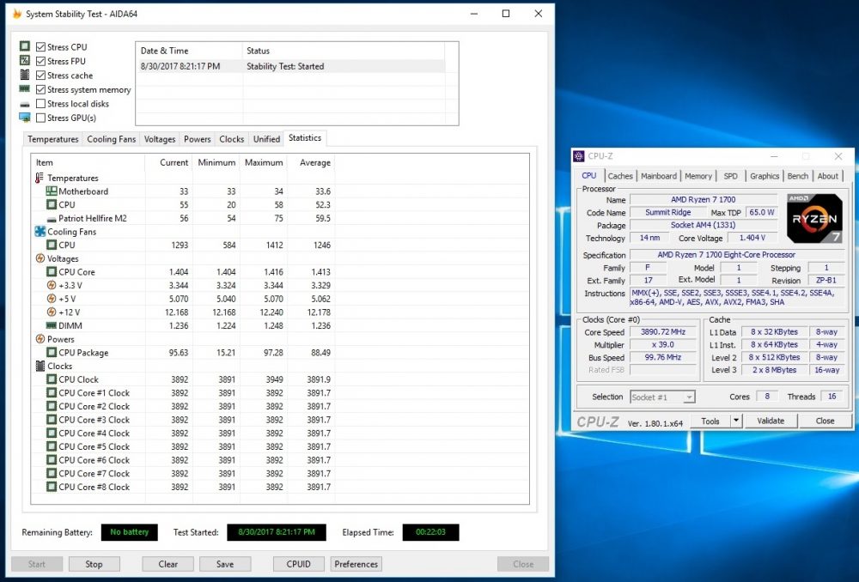Click the Save button
Viewport: 859px width, 582px height.
point(225,564)
